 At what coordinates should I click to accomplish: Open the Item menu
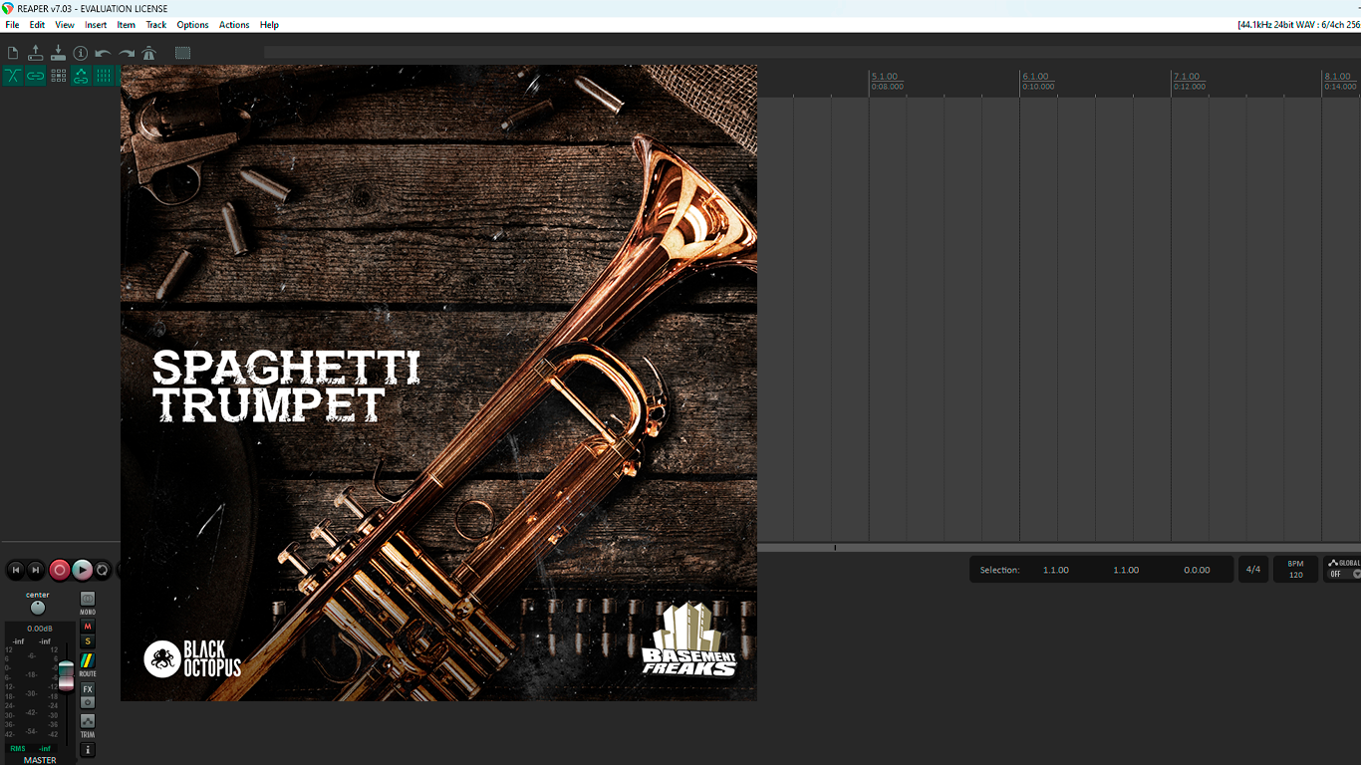(x=127, y=25)
